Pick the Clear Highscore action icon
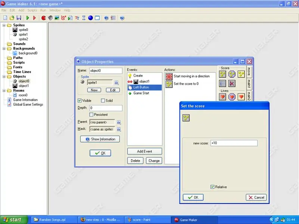299x224 pixels. pos(232,83)
